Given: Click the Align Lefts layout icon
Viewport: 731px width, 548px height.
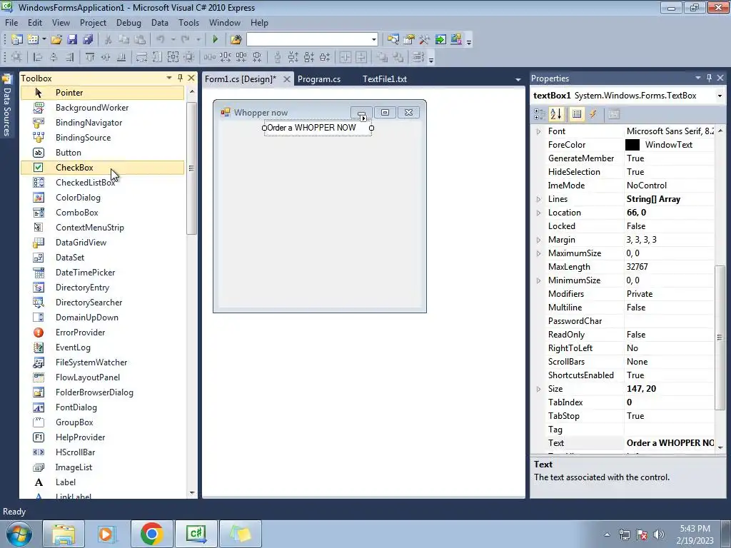Looking at the screenshot, I should [38, 57].
